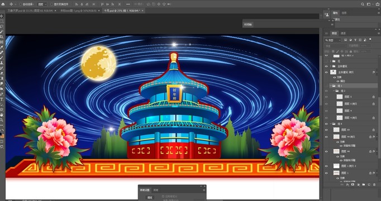Expand the 主体建筑 group
The height and width of the screenshot is (201, 381).
pyautogui.click(x=331, y=66)
